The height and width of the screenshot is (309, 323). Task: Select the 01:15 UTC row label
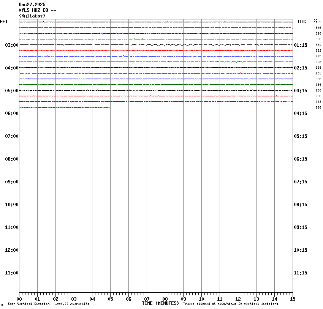click(301, 45)
